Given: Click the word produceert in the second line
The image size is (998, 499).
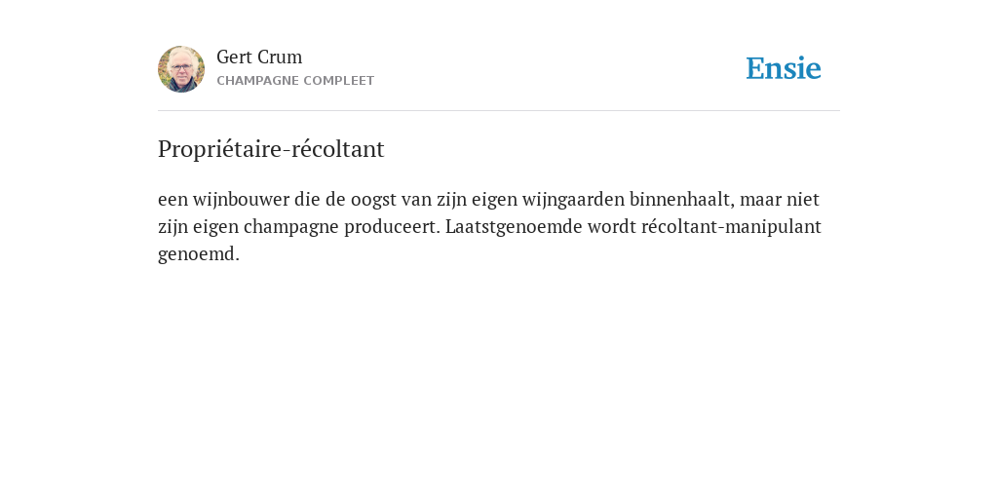Looking at the screenshot, I should point(392,226).
